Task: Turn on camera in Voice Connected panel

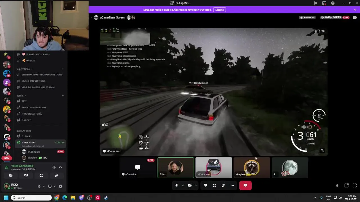Action: click(11, 176)
